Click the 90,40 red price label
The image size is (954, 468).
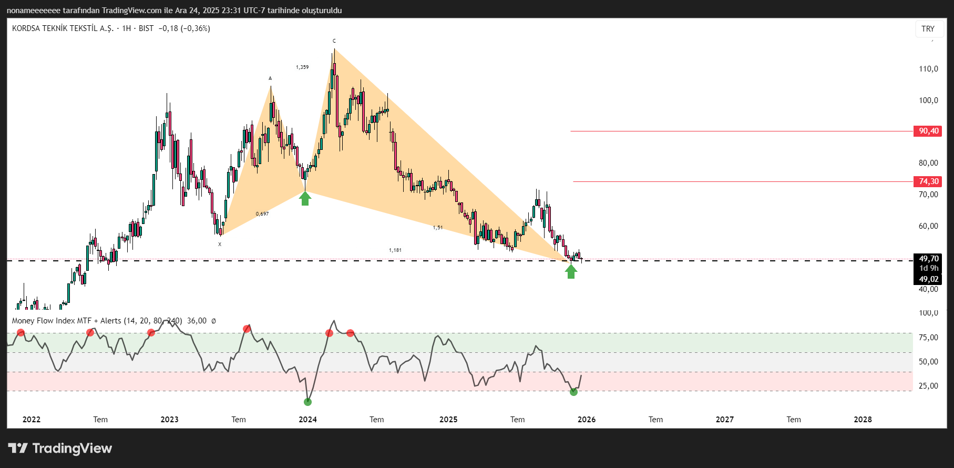928,131
